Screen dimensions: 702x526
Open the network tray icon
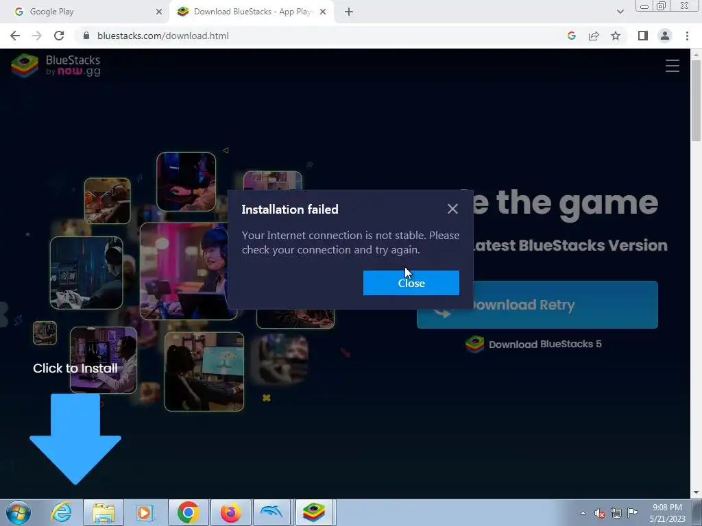[x=616, y=513]
